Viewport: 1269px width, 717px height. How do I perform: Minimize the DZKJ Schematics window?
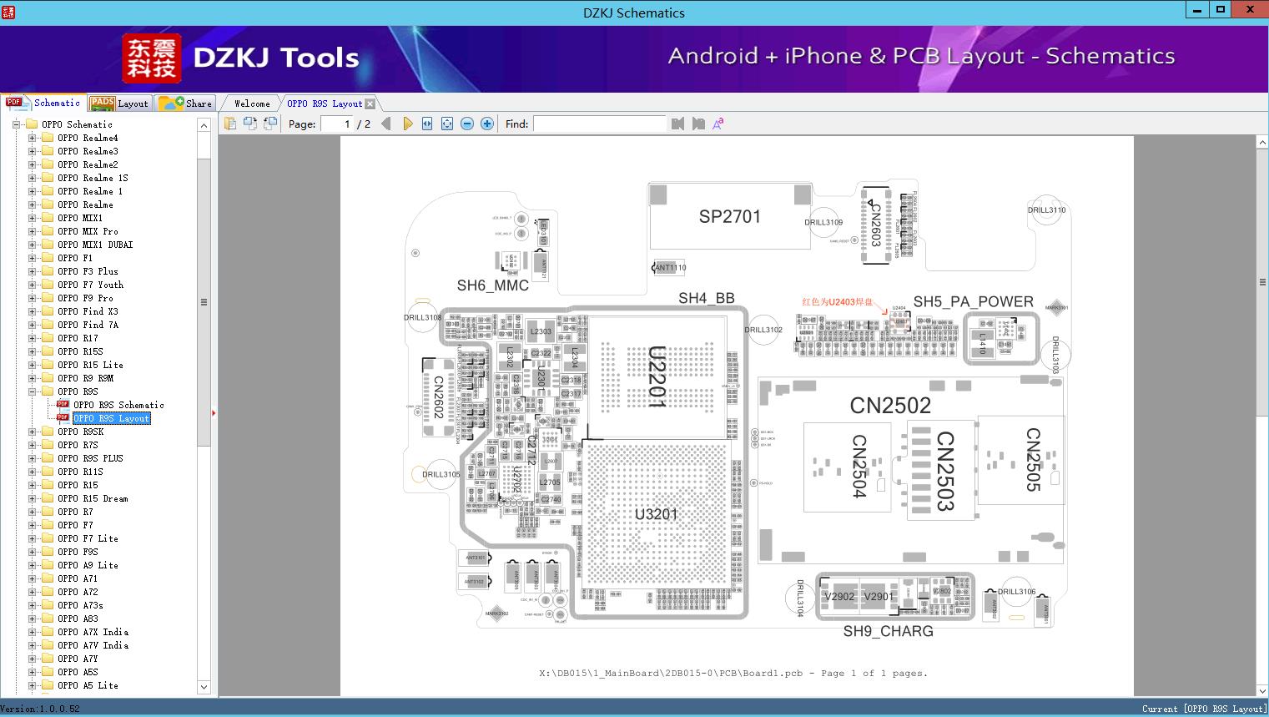[x=1196, y=10]
